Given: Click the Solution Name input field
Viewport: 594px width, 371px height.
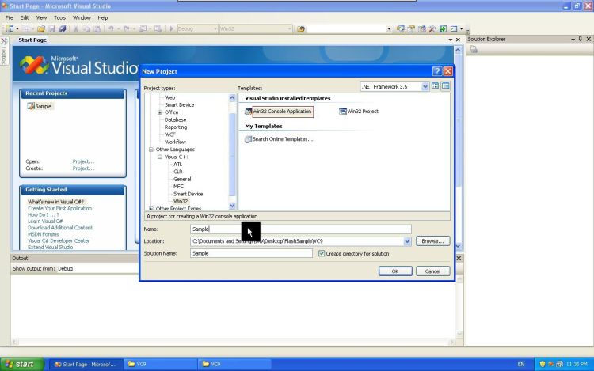Looking at the screenshot, I should [x=251, y=253].
